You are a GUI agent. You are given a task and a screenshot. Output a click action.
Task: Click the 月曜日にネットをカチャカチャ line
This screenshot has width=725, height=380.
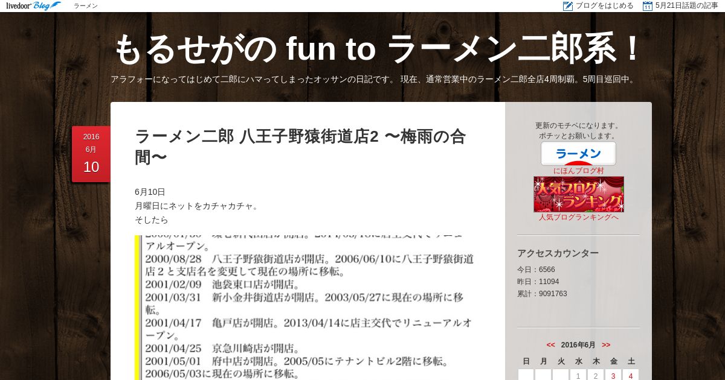197,206
